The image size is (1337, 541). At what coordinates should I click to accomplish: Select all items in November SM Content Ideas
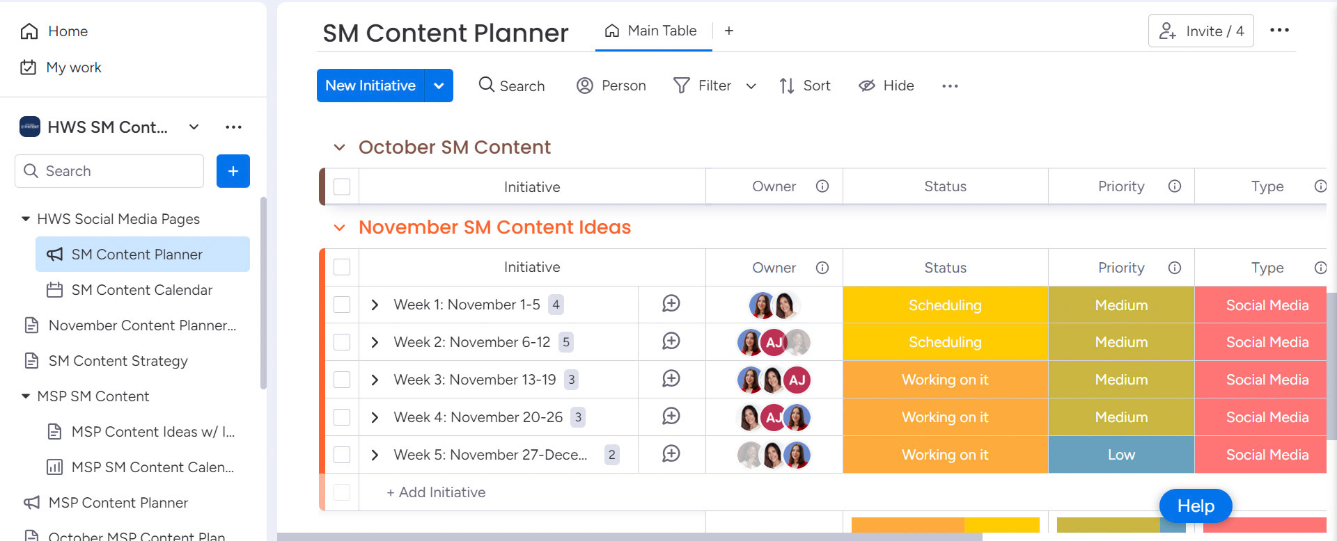pyautogui.click(x=342, y=267)
